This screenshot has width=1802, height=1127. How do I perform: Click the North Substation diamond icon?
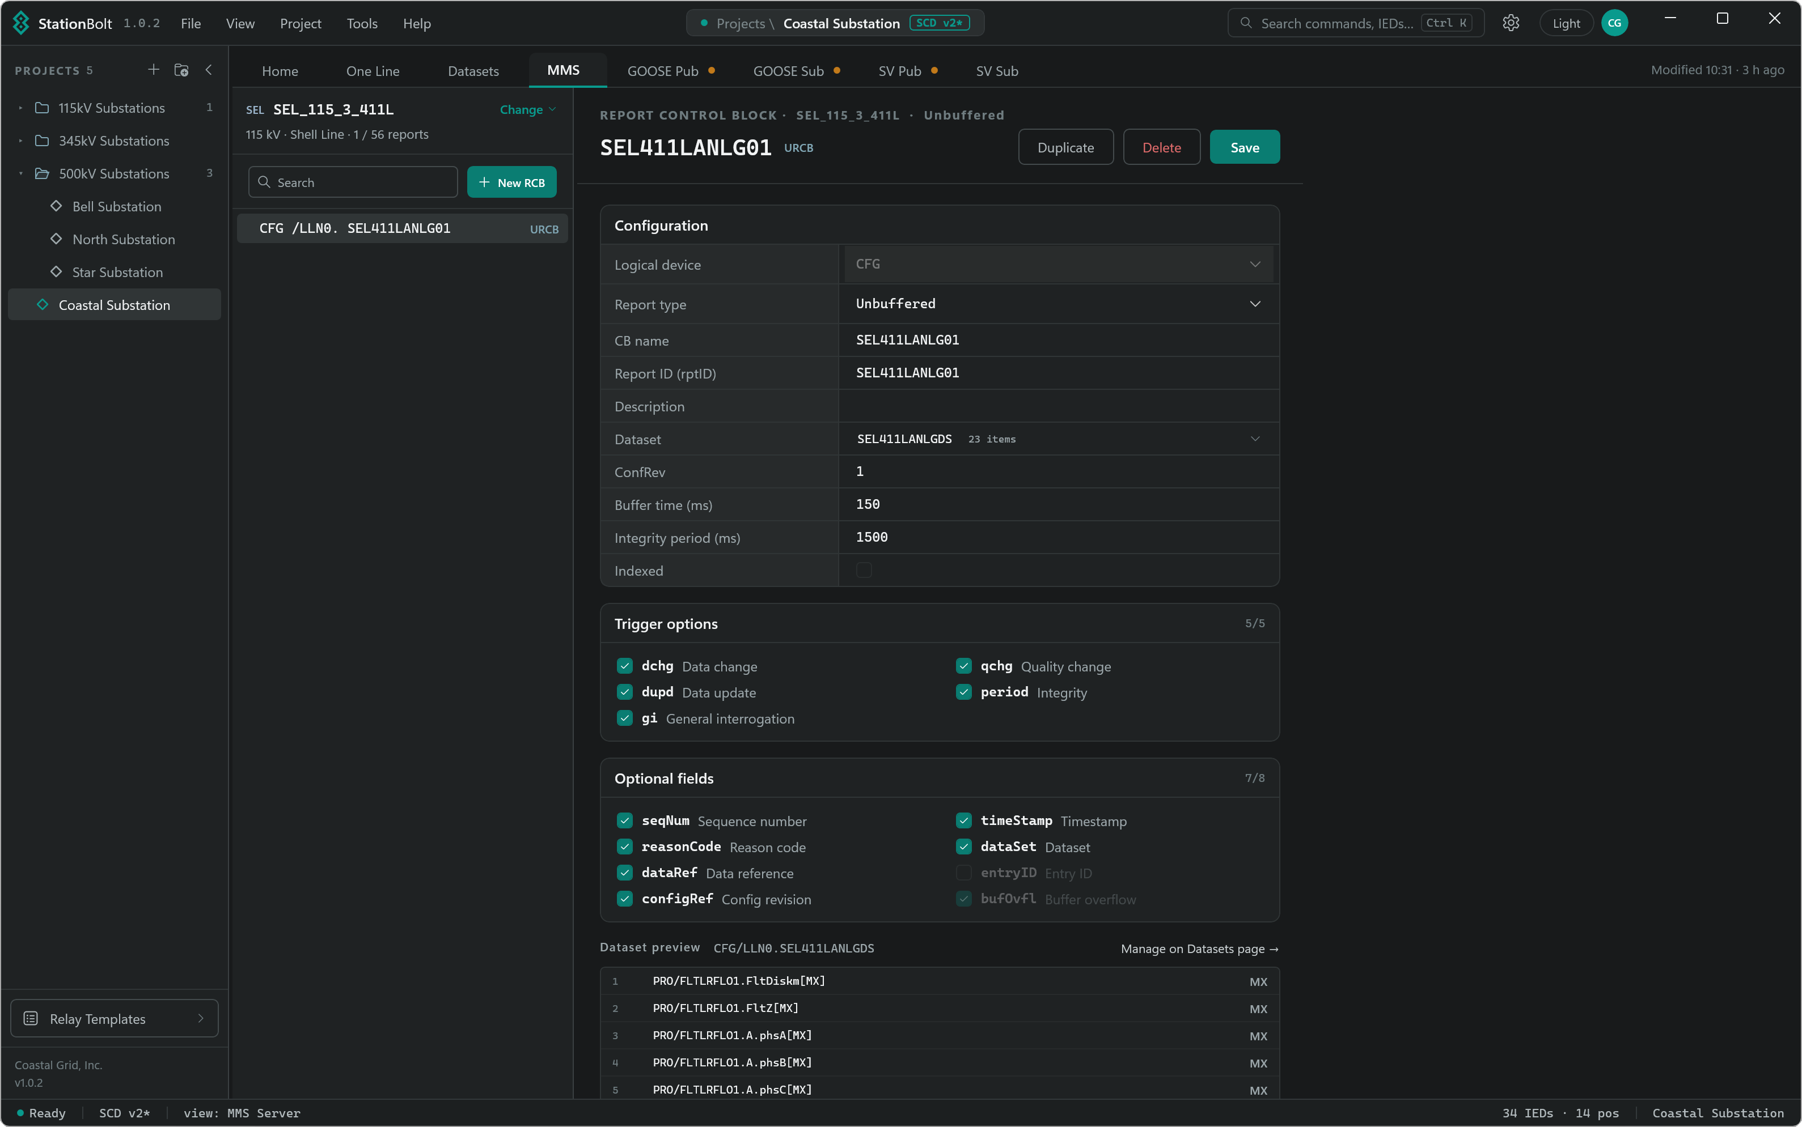[56, 239]
